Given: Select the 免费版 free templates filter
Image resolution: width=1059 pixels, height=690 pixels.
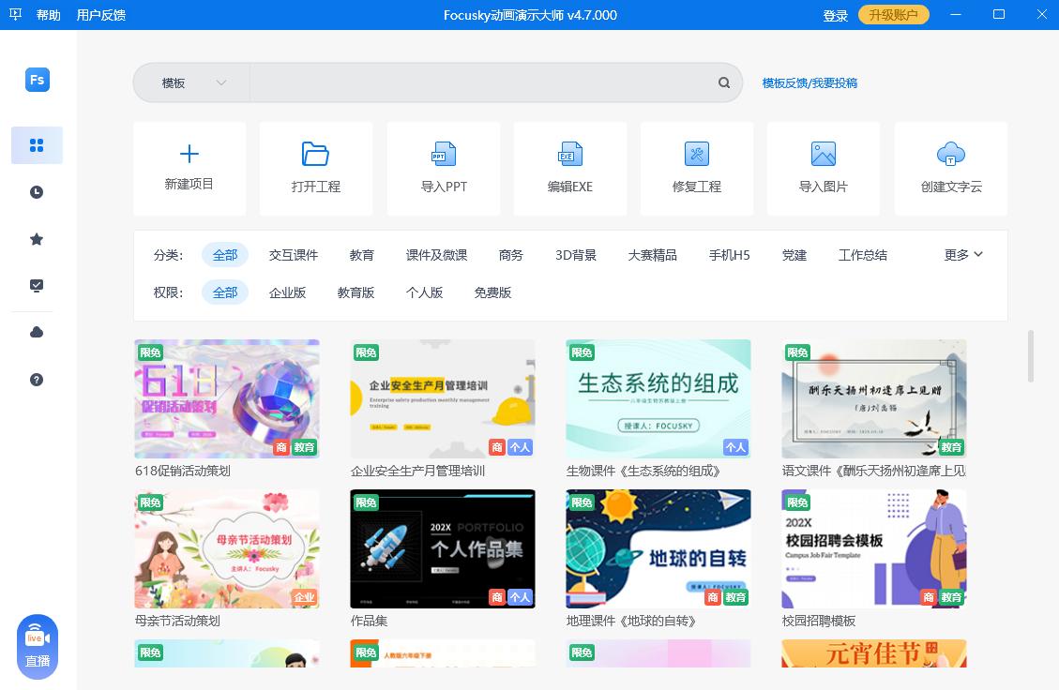Looking at the screenshot, I should tap(492, 292).
